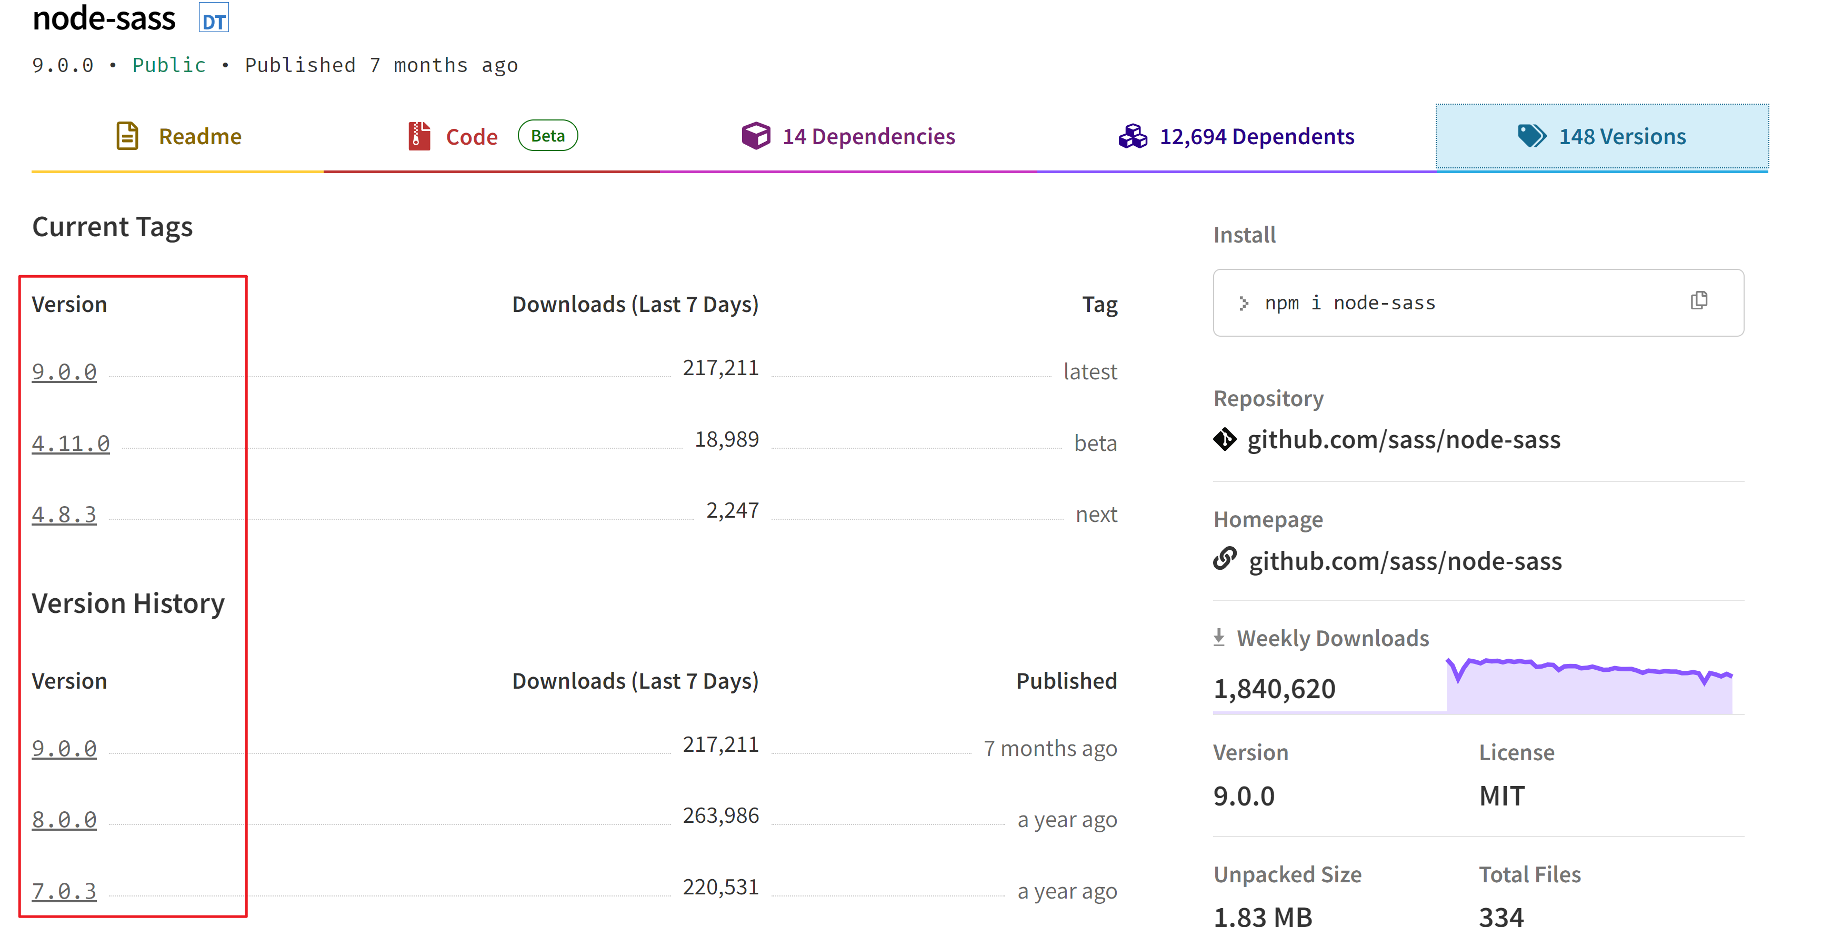
Task: Click the 263,986 downloads value
Action: tap(720, 815)
